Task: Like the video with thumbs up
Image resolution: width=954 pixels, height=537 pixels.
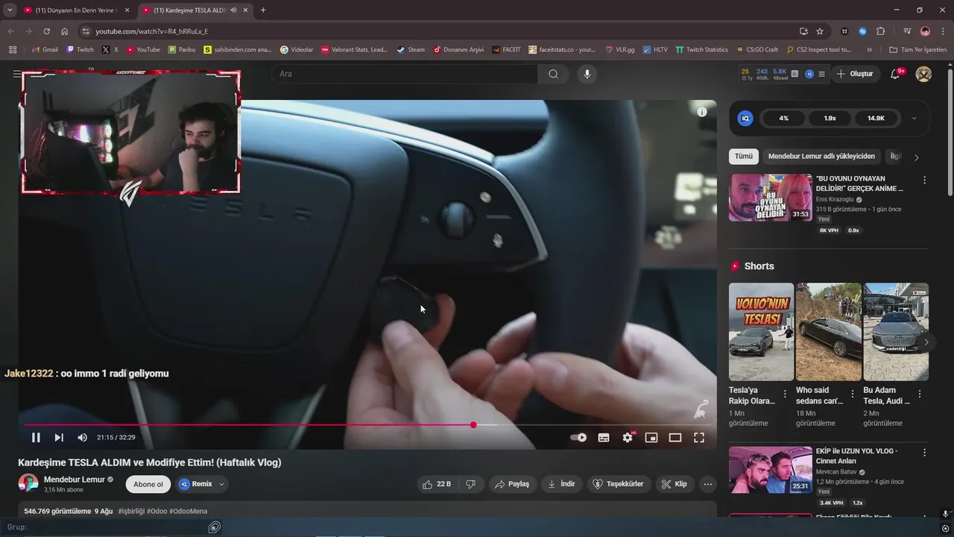Action: coord(437,484)
